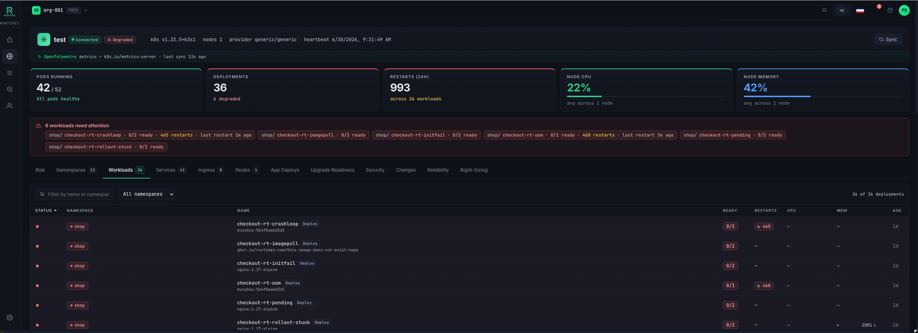Viewport: 918px width, 333px height.
Task: Open the help question-mark icon
Action: [890, 10]
